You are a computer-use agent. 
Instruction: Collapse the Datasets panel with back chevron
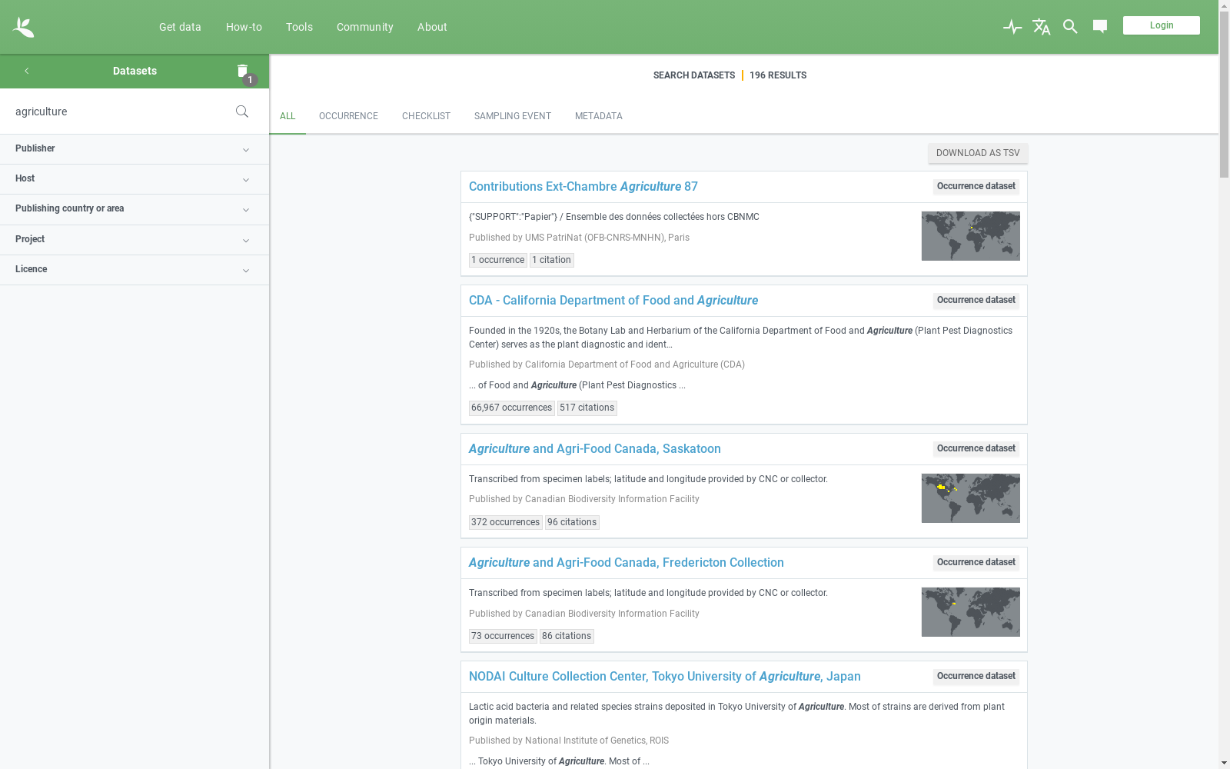(x=27, y=71)
